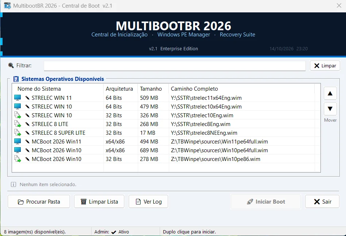This screenshot has height=236, width=346.
Task: Click the clipboard icon of Sistemas Operativos Disponíveis
Action: [16, 79]
